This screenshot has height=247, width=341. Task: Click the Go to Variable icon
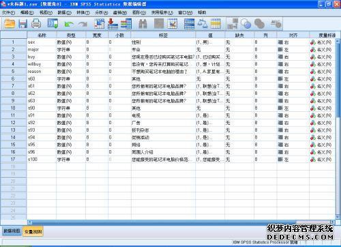click(x=113, y=24)
